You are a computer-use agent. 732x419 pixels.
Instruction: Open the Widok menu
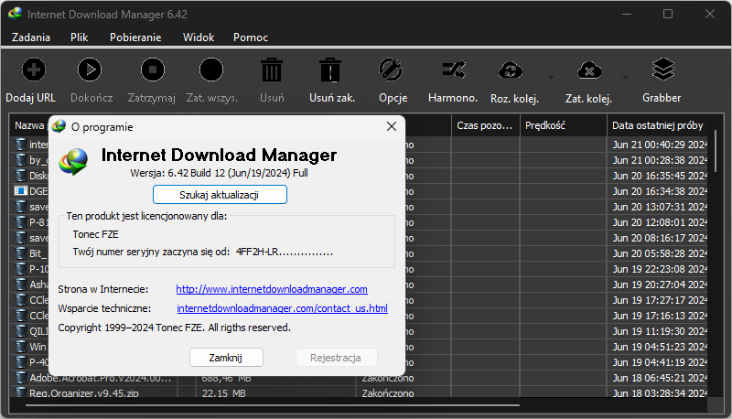pyautogui.click(x=199, y=38)
